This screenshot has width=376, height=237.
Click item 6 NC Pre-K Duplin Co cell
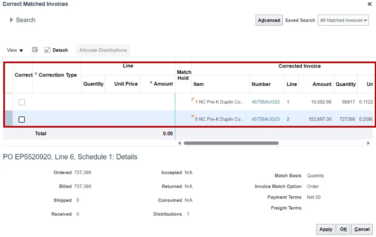[220, 119]
